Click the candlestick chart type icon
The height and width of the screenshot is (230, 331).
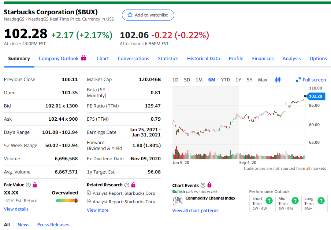coord(278,80)
